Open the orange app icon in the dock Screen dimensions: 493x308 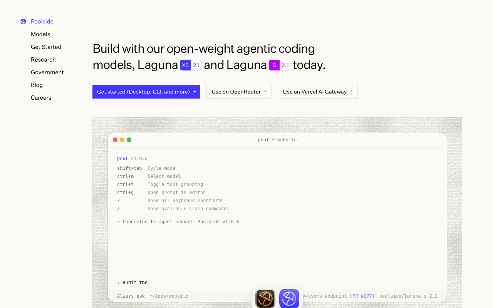click(265, 299)
